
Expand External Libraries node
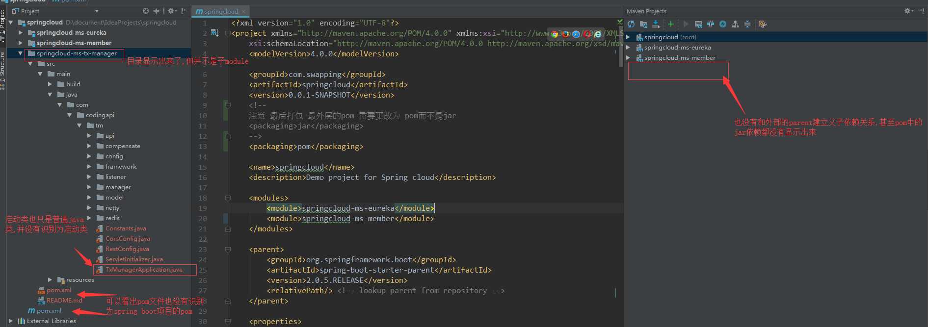point(11,321)
